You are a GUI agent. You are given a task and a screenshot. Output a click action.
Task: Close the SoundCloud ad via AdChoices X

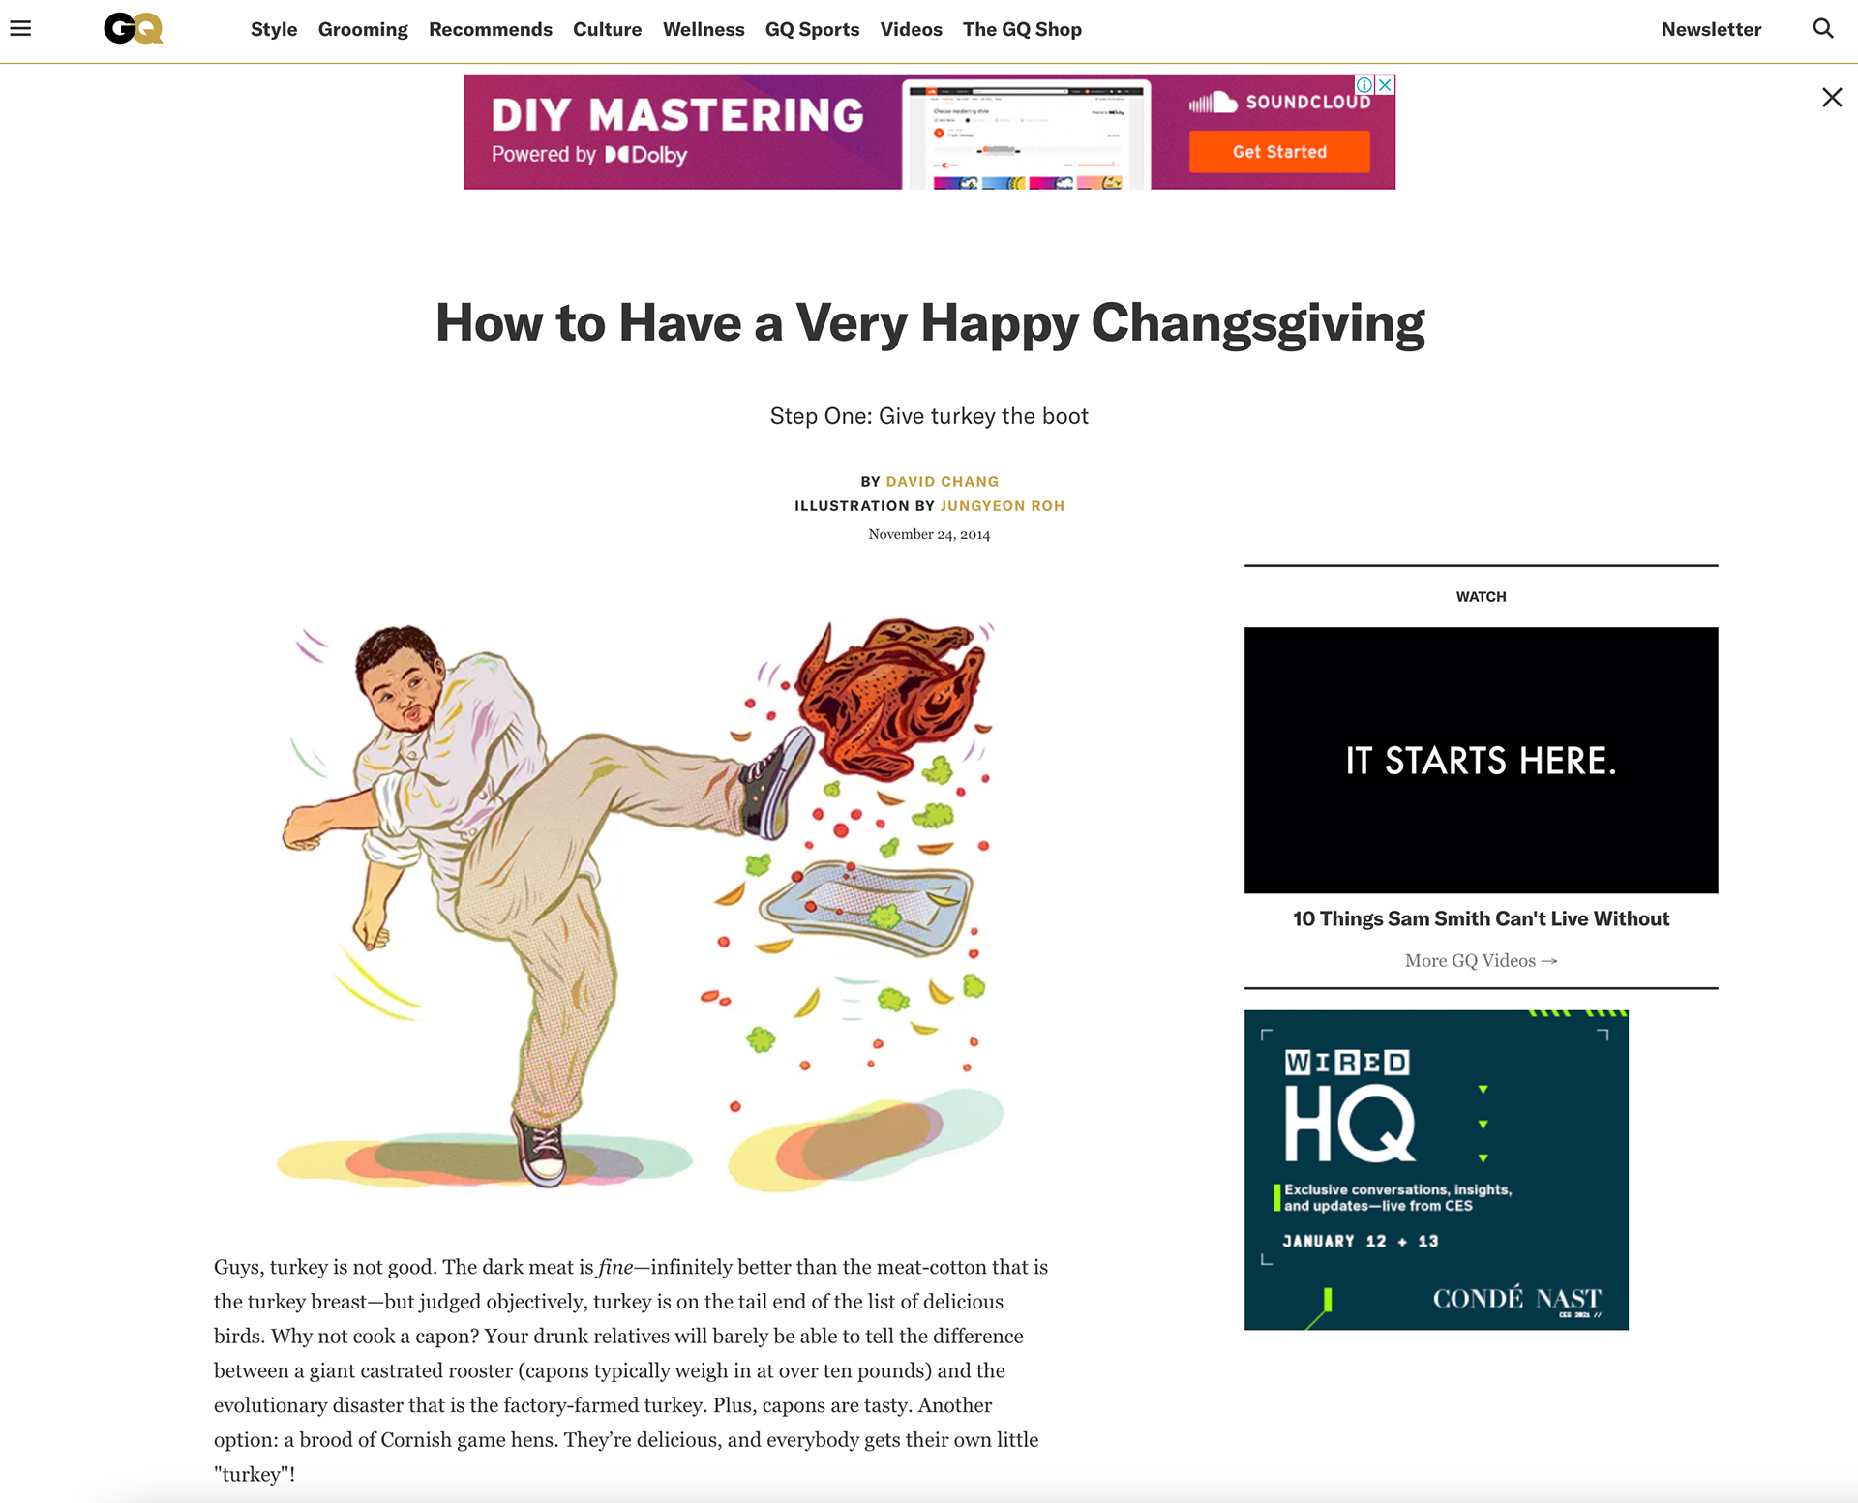coord(1386,84)
